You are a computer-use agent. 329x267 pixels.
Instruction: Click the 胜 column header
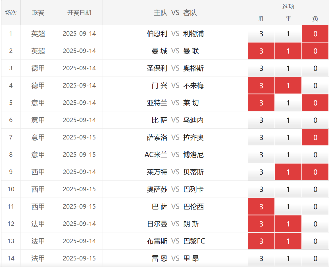pyautogui.click(x=261, y=19)
